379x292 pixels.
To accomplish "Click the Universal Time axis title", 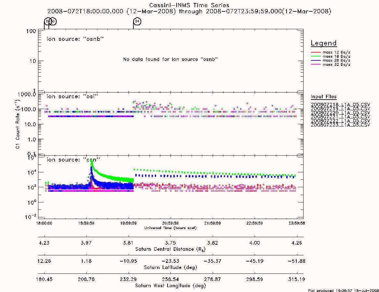I will tap(170, 228).
